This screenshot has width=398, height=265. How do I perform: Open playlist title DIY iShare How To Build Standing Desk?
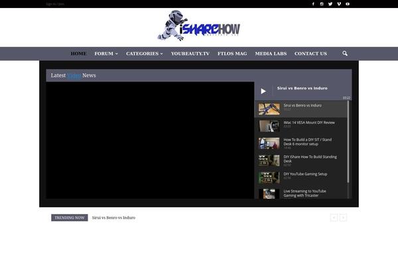310,159
